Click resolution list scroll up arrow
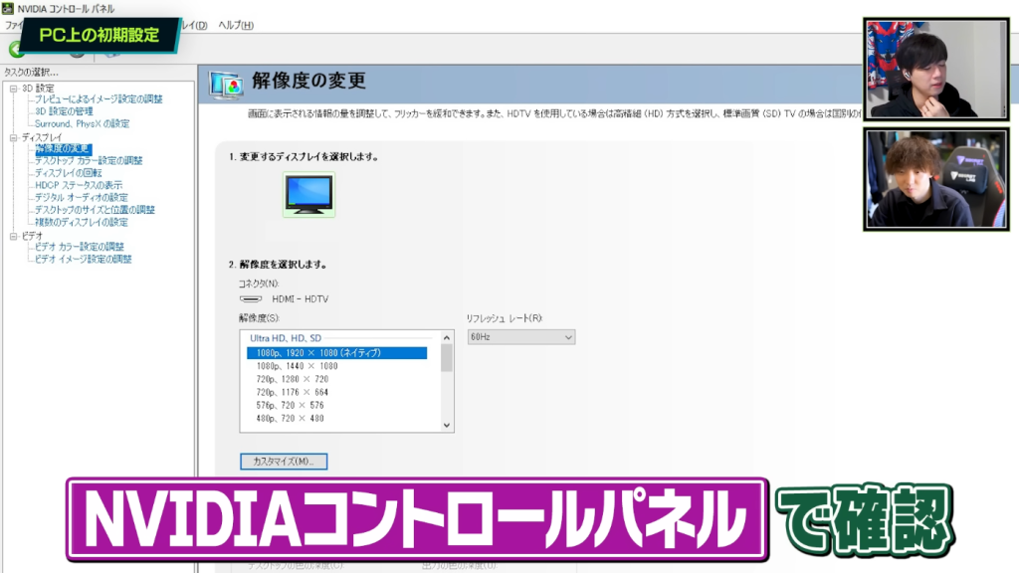Screen dimensions: 1019x573 447,339
